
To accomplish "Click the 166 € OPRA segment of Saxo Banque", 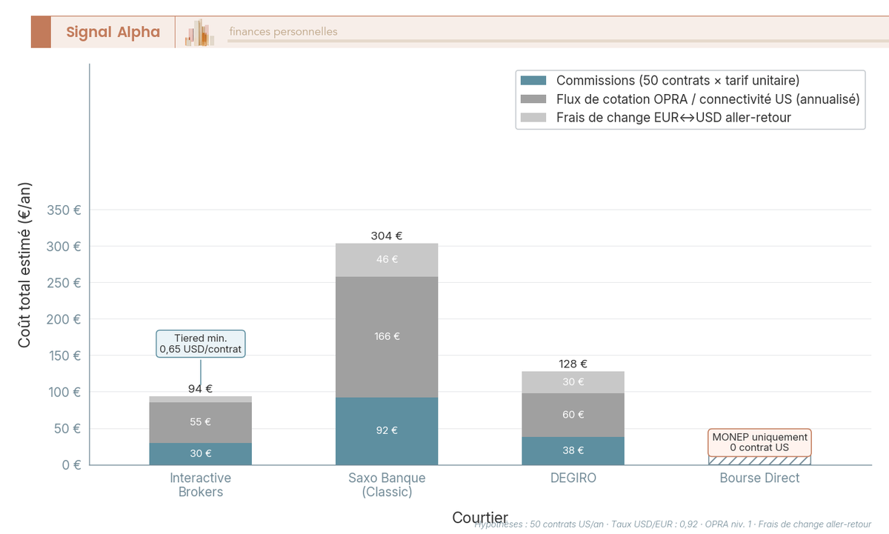I will click(387, 337).
